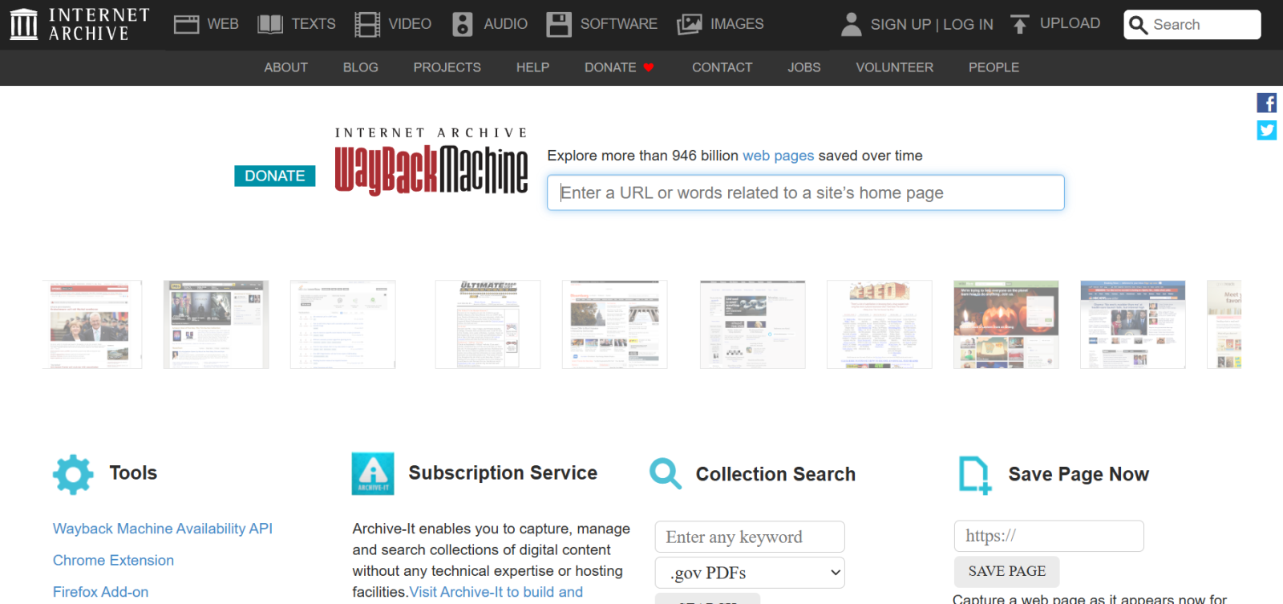Open the Wayback Machine Availability API link
The width and height of the screenshot is (1283, 604).
pyautogui.click(x=163, y=529)
